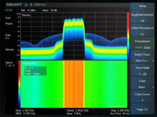Click the Stop 2.356 GHz frequency
157x117 pixels.
pos(120,110)
